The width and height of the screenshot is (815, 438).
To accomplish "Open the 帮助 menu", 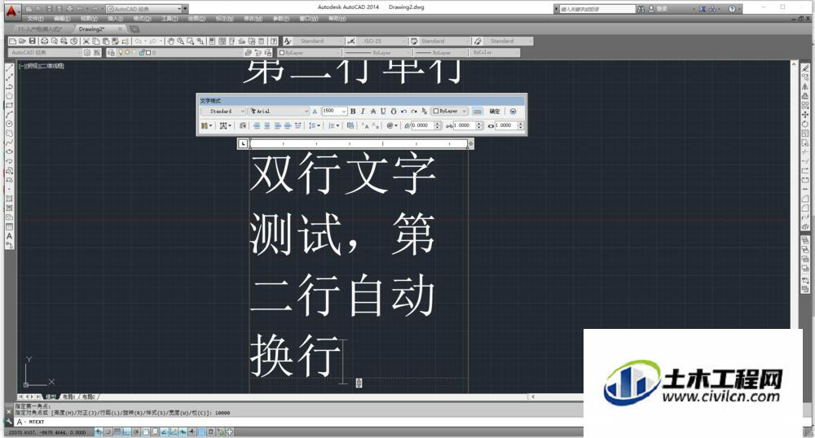I will (x=337, y=19).
